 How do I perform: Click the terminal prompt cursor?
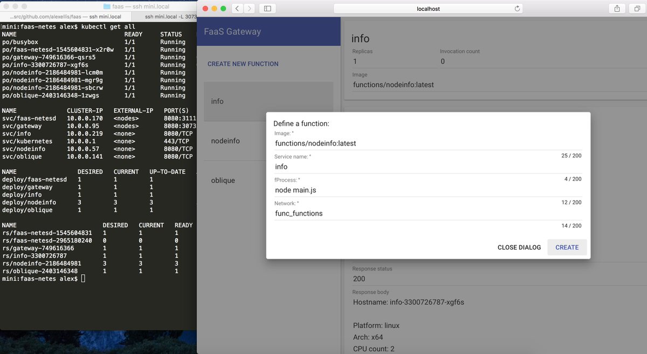coord(83,279)
